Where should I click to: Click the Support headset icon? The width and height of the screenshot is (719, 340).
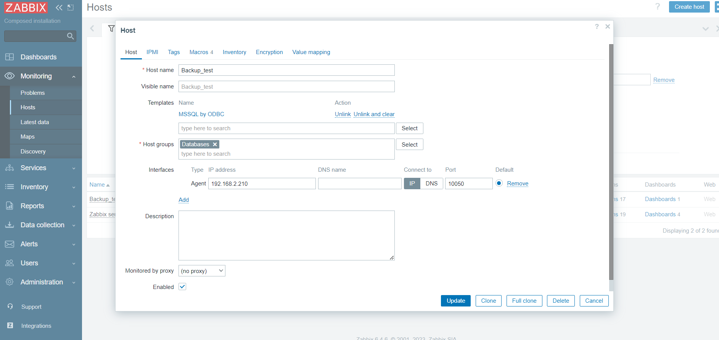(x=10, y=306)
